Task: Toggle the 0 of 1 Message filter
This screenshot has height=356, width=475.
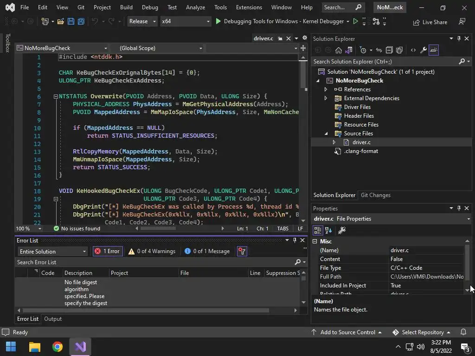Action: (207, 251)
